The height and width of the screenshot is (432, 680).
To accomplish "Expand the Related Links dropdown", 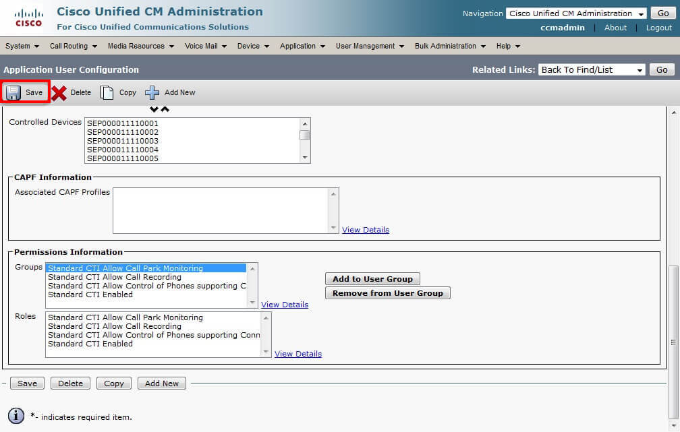I will [x=592, y=70].
